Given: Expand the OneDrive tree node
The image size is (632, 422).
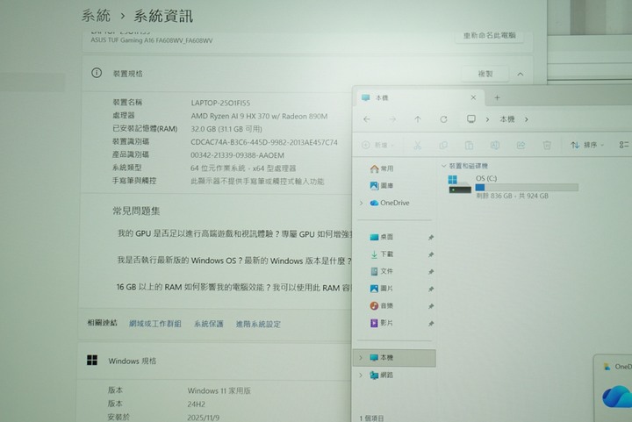Looking at the screenshot, I should pos(361,203).
